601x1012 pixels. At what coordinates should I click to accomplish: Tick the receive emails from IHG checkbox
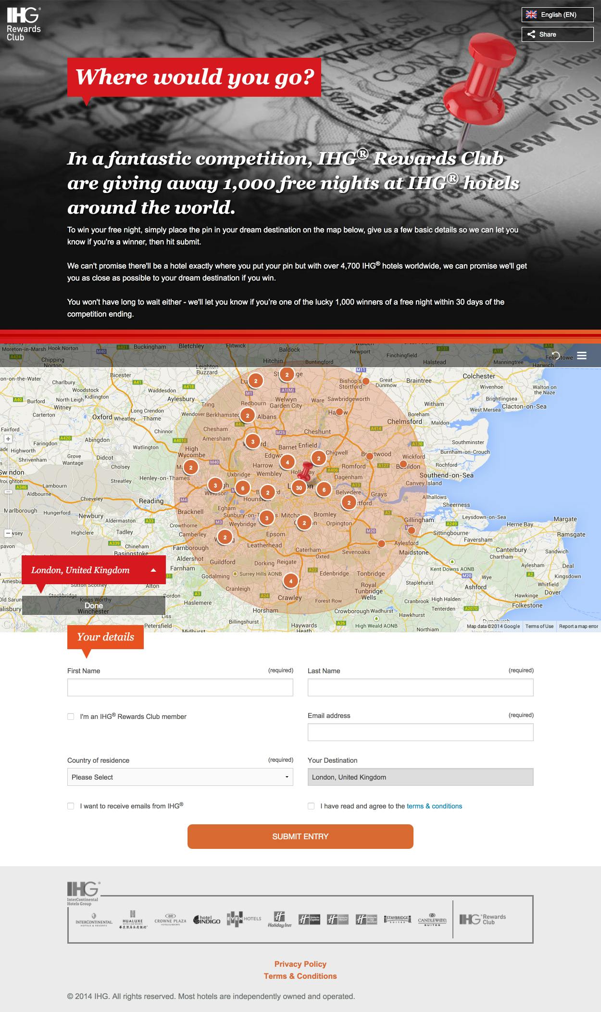[71, 806]
